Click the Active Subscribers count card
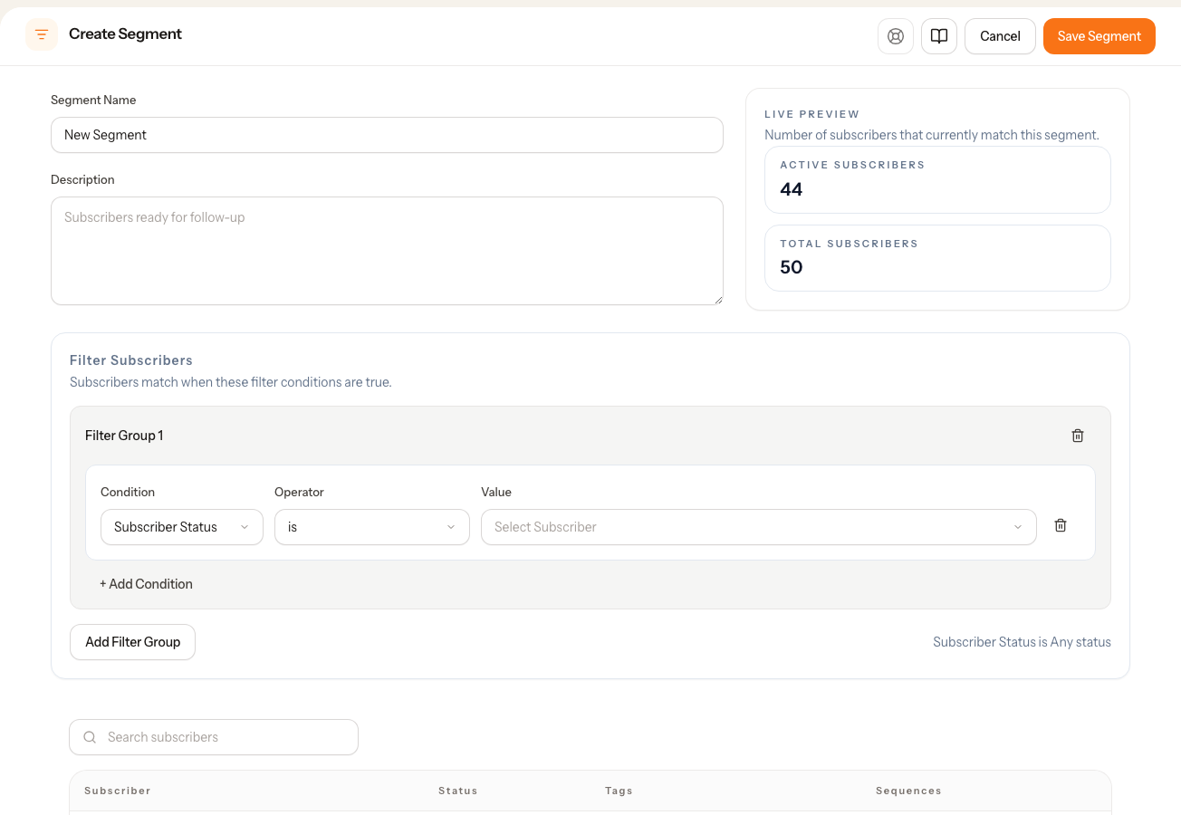Image resolution: width=1181 pixels, height=815 pixels. (x=937, y=179)
